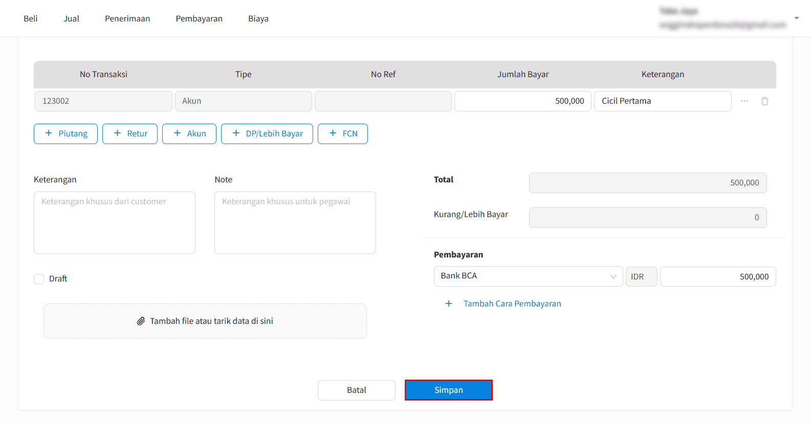
Task: Open the Biaya menu
Action: coord(258,18)
